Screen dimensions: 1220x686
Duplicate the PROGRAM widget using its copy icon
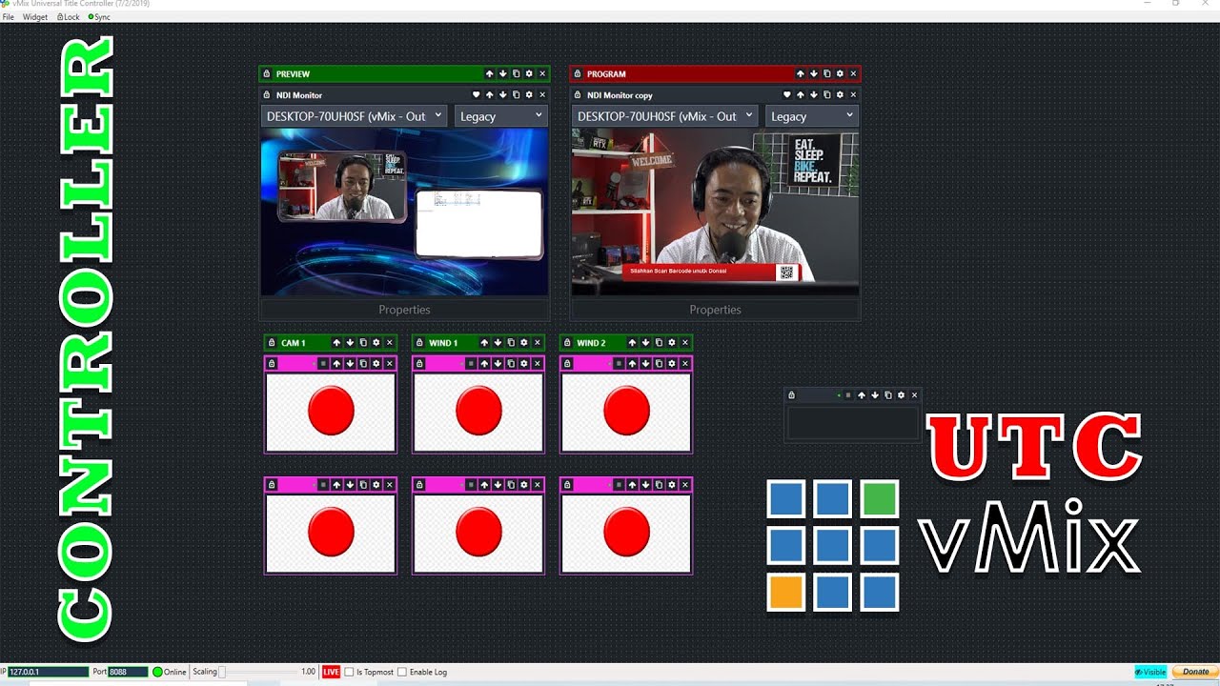click(x=827, y=73)
